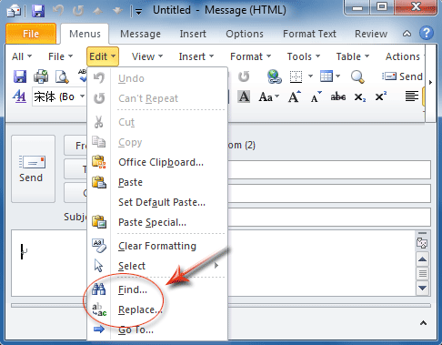Expand the toolbar overflow arrow at right

tap(430, 82)
